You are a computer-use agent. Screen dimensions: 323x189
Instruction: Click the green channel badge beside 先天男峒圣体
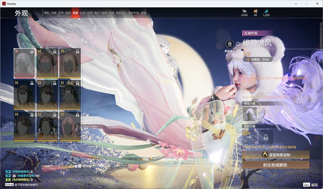point(8,180)
